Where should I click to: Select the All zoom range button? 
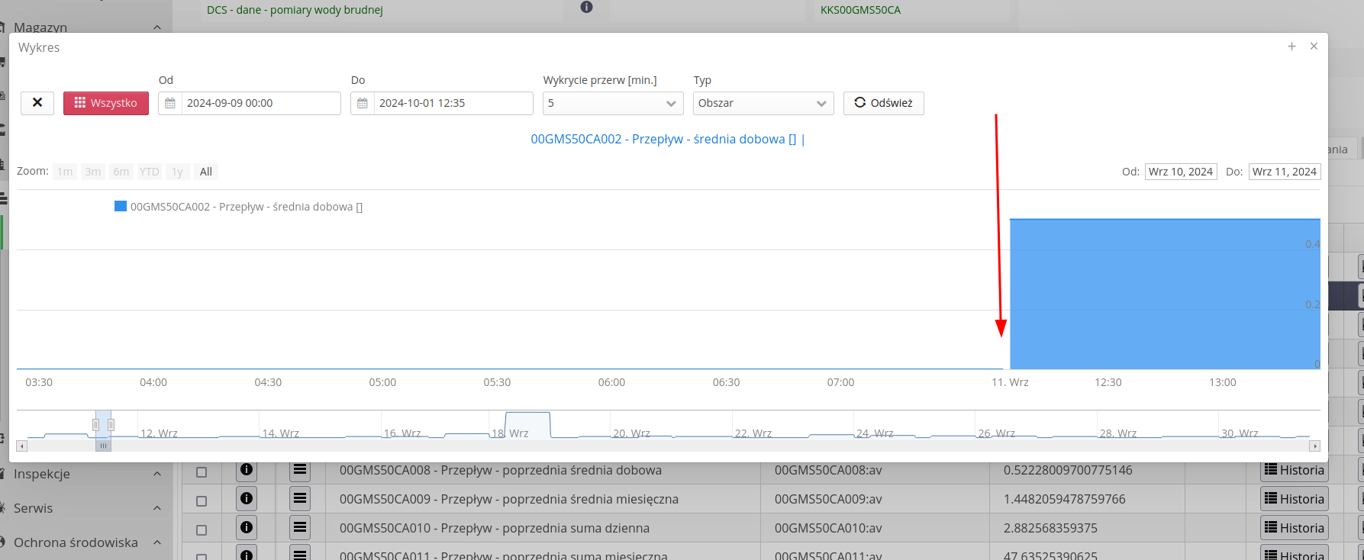pyautogui.click(x=205, y=172)
